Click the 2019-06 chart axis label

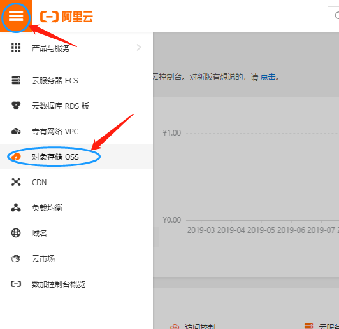click(x=291, y=230)
